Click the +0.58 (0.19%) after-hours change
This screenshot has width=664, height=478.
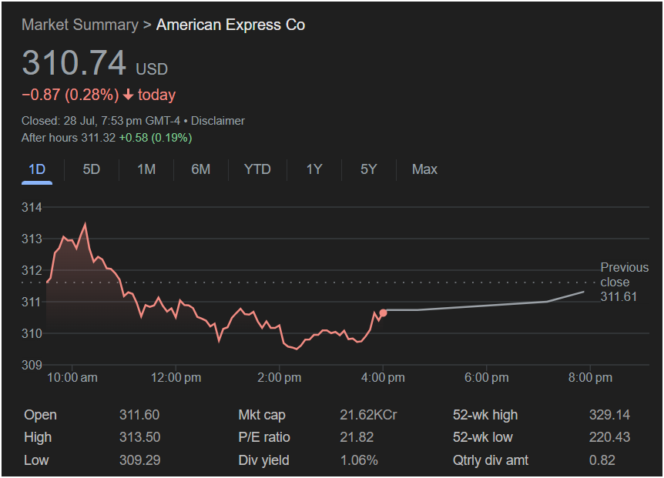coord(156,138)
